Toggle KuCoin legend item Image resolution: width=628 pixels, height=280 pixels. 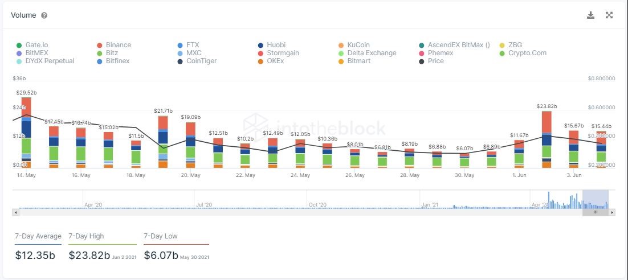click(x=358, y=45)
